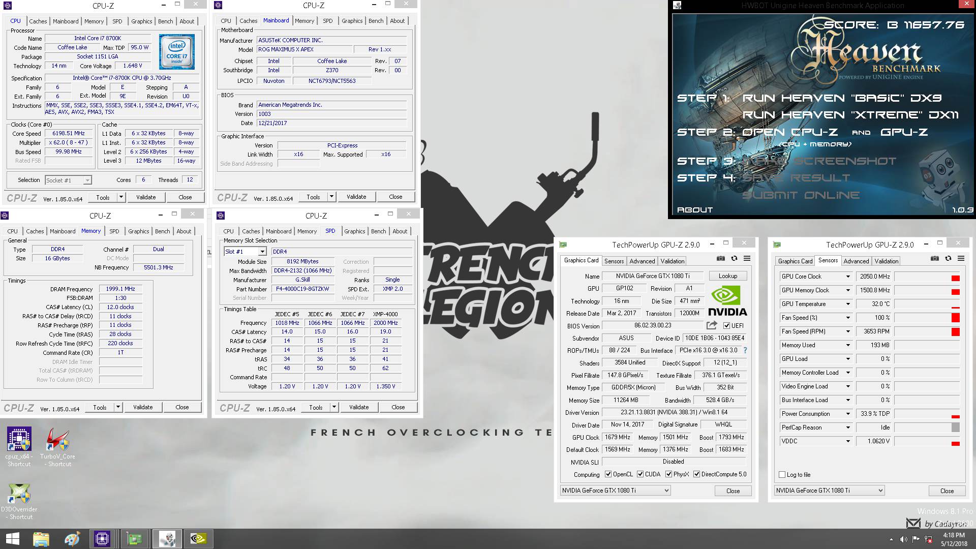Switch to Bench tab in CPU-Z Mainboard window
The height and width of the screenshot is (549, 976).
tap(376, 21)
